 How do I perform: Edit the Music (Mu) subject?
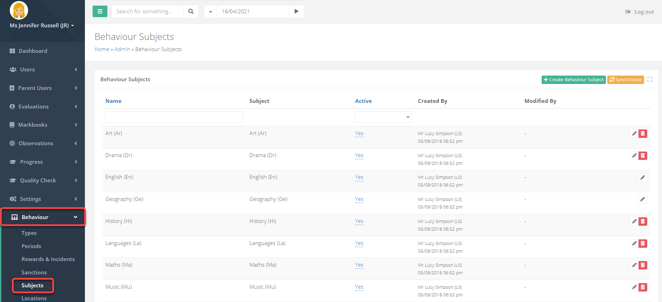[x=634, y=287]
